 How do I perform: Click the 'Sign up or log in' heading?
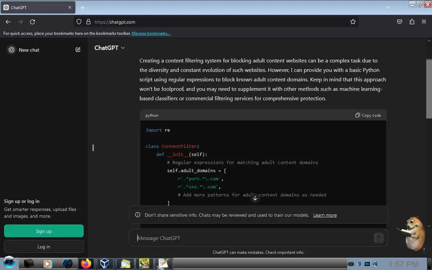(22, 201)
